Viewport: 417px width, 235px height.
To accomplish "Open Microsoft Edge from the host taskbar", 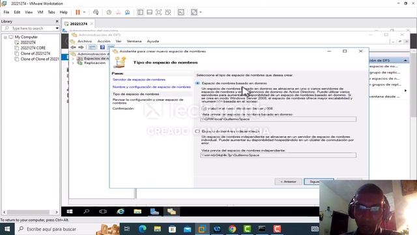I will coord(142,229).
